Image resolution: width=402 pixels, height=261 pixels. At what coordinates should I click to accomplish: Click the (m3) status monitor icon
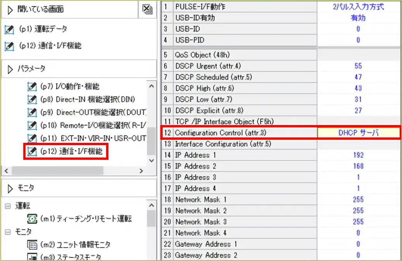click(x=32, y=257)
